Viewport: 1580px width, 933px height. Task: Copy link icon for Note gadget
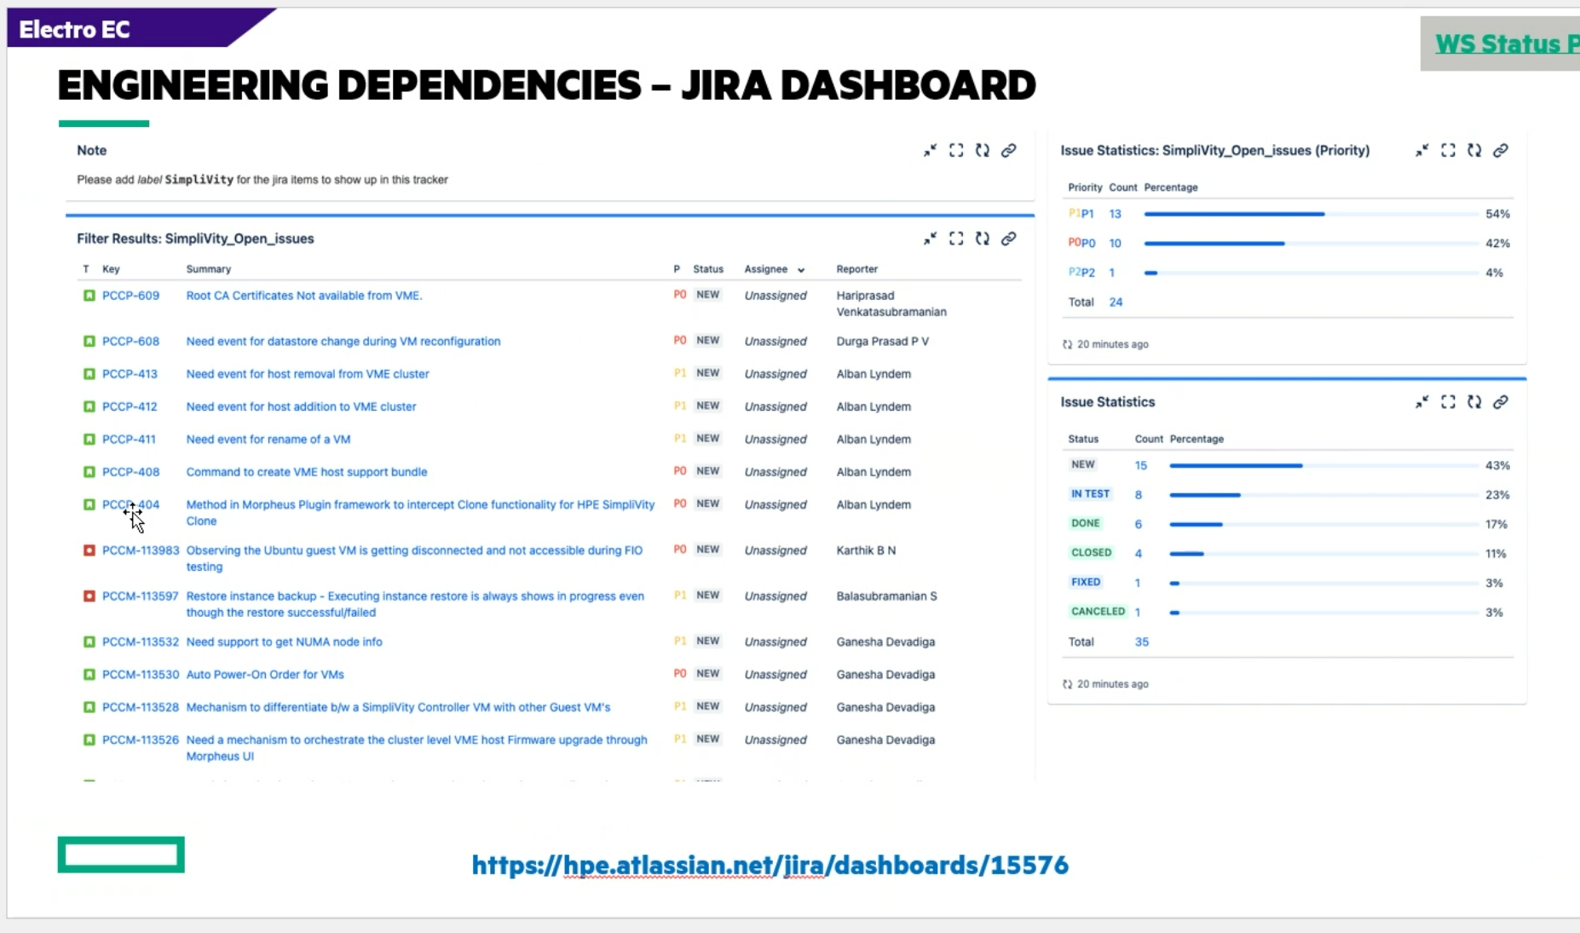pyautogui.click(x=1008, y=151)
